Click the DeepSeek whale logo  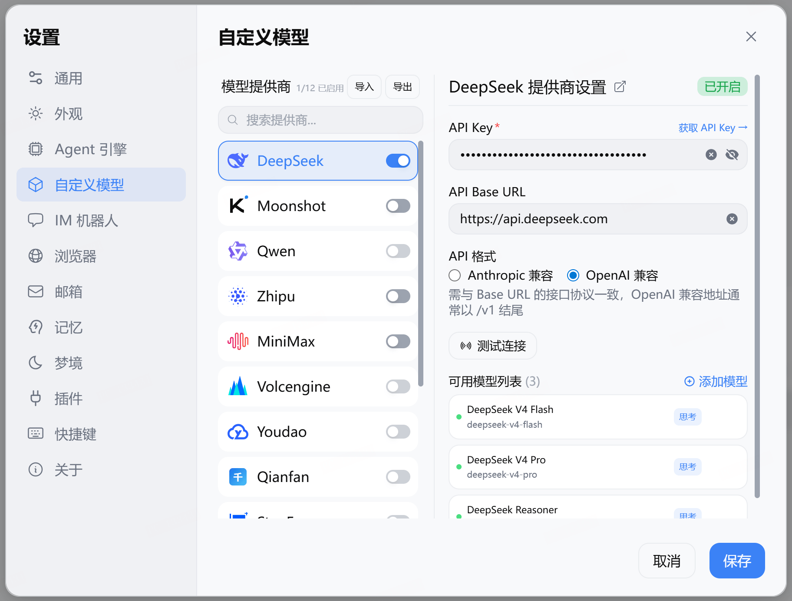click(x=238, y=161)
